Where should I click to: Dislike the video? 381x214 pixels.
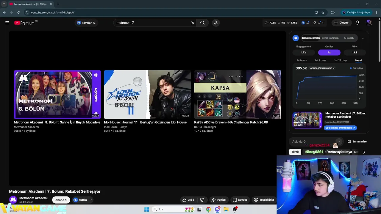click(202, 200)
